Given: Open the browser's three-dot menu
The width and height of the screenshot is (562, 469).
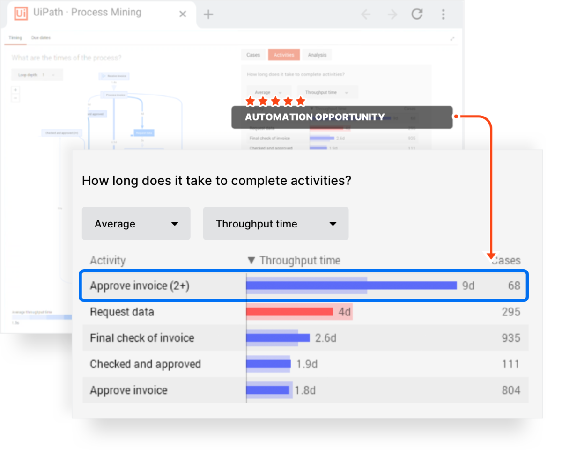Looking at the screenshot, I should pyautogui.click(x=443, y=14).
